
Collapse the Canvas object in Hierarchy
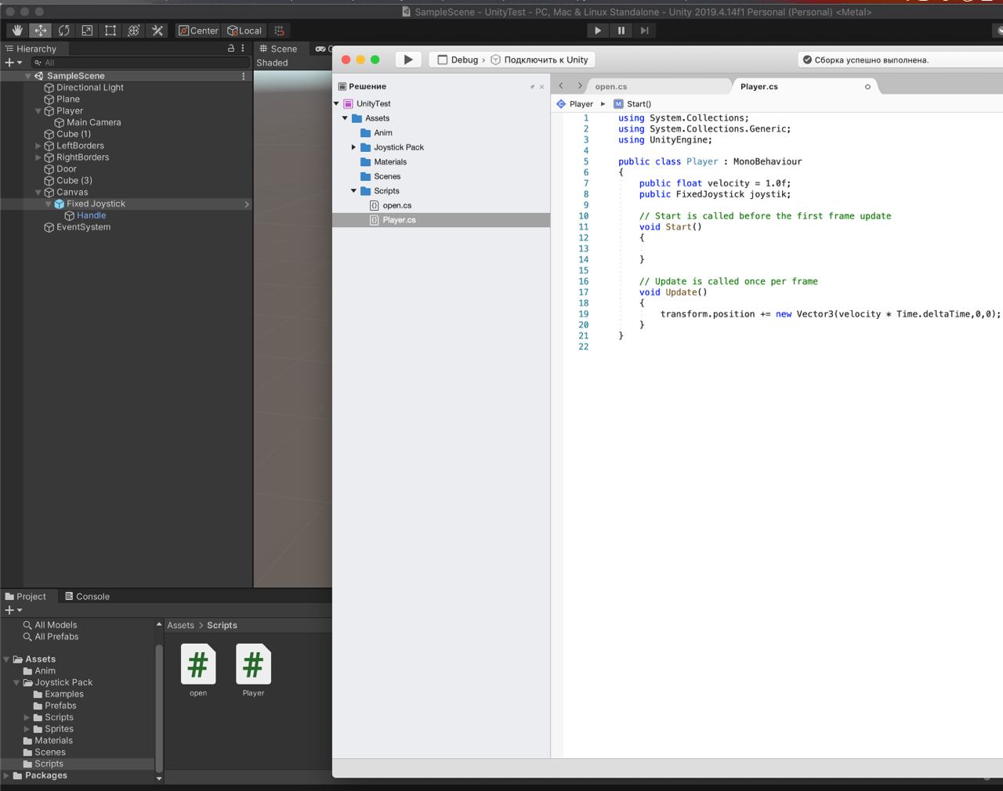click(x=38, y=193)
